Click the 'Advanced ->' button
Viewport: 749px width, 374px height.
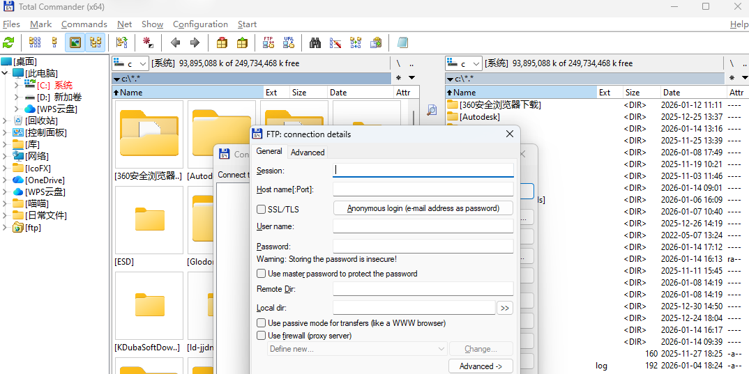tap(481, 366)
